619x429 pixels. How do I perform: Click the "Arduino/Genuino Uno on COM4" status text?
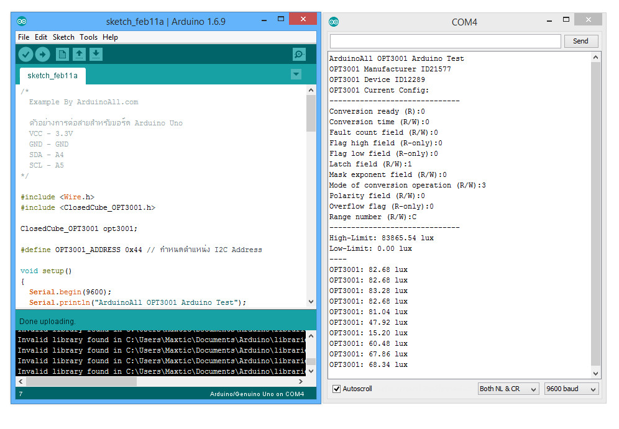click(x=257, y=394)
